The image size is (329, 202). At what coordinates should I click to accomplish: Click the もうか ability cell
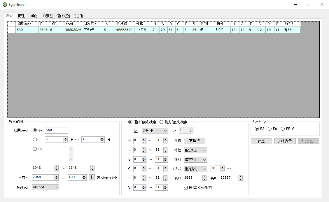click(x=223, y=30)
